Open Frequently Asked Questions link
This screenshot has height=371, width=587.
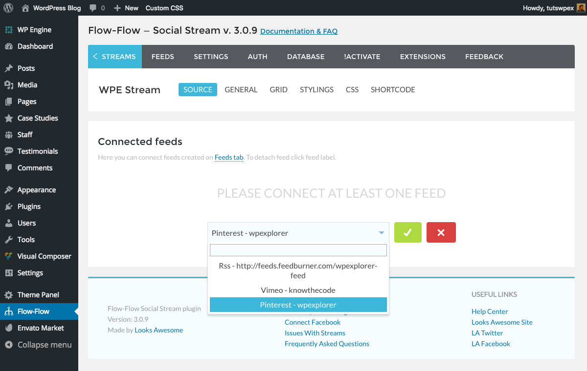click(x=327, y=344)
